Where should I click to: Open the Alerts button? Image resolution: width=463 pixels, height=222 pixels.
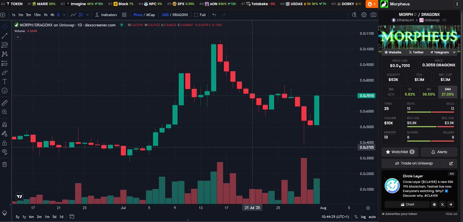coord(439,152)
